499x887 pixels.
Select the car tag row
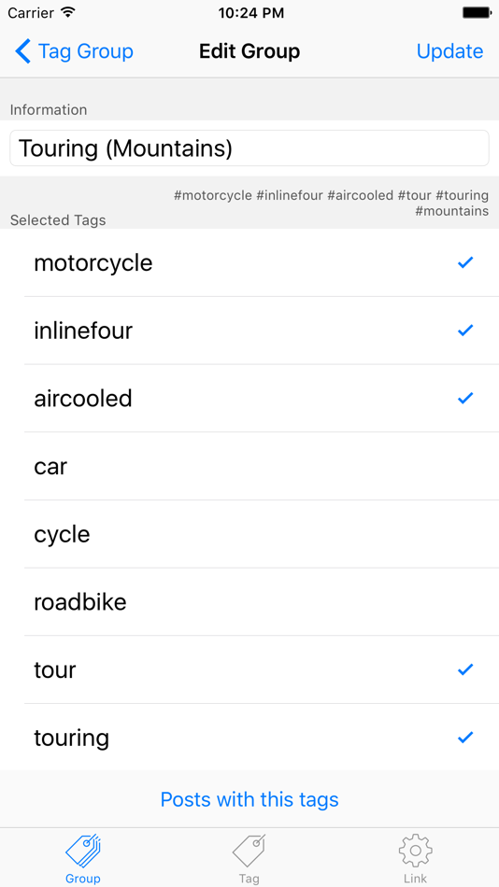coord(249,466)
